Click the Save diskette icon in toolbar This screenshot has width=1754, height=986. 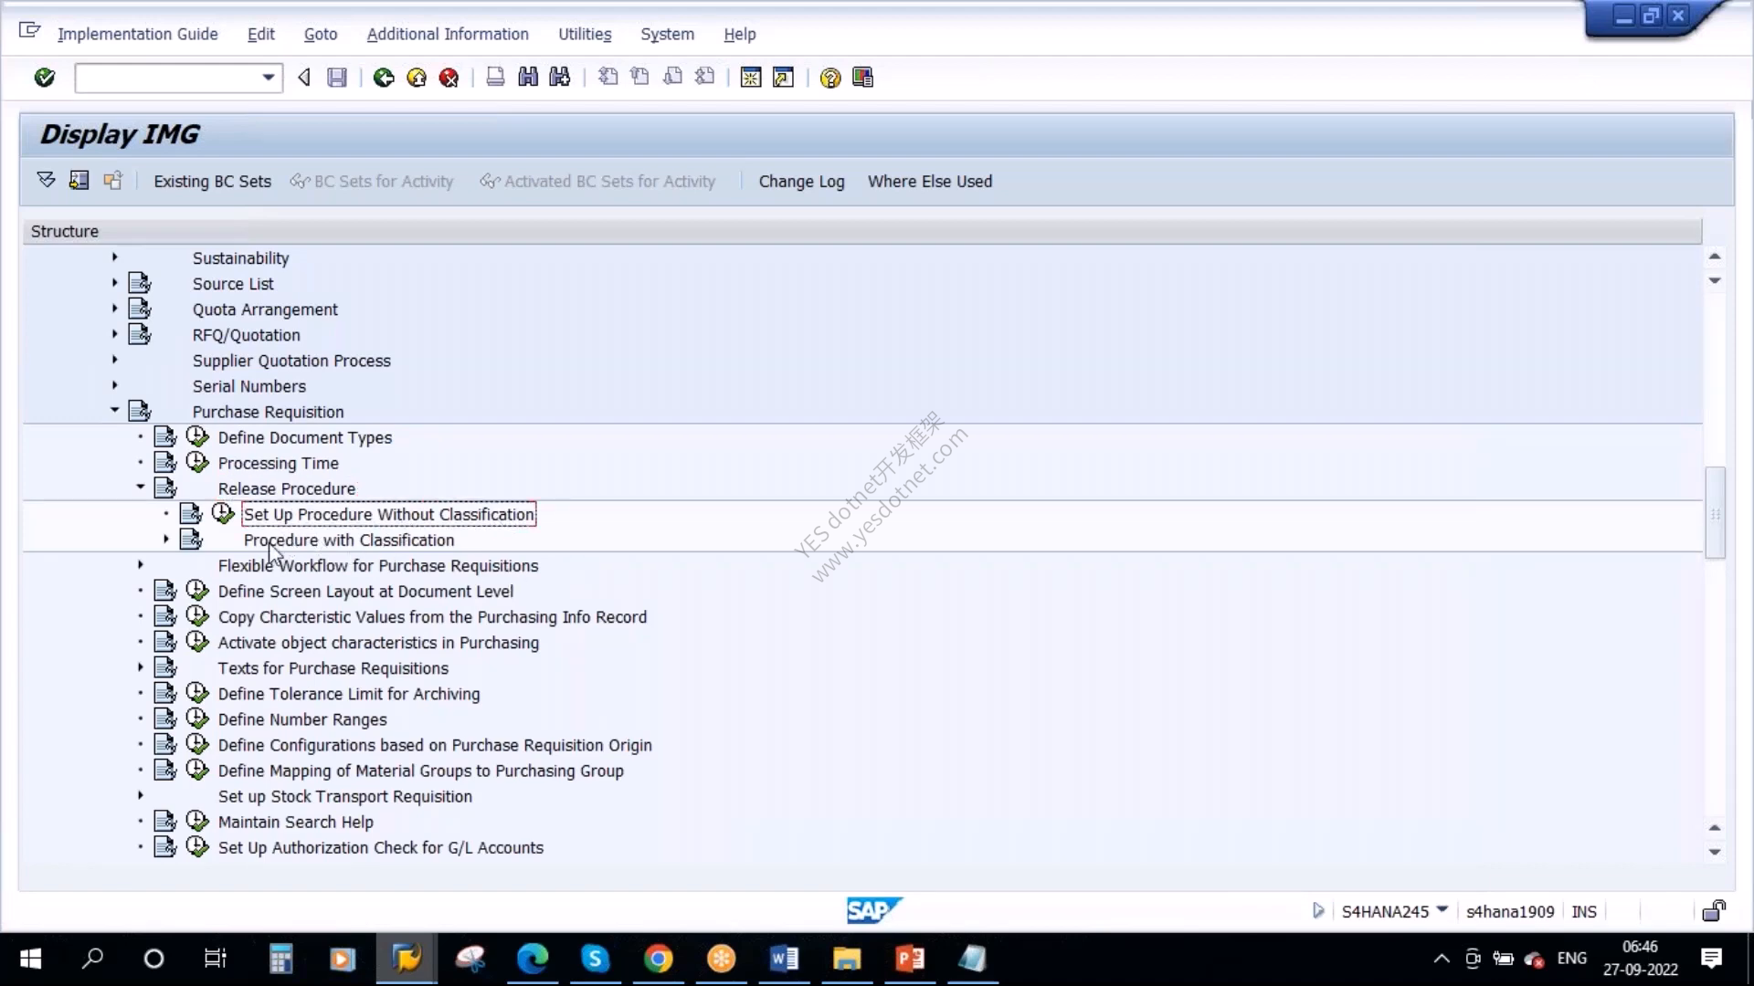(337, 78)
